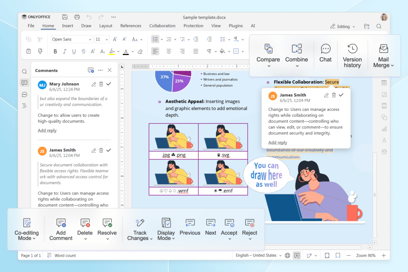Click the zoom in plus button

pos(384,255)
